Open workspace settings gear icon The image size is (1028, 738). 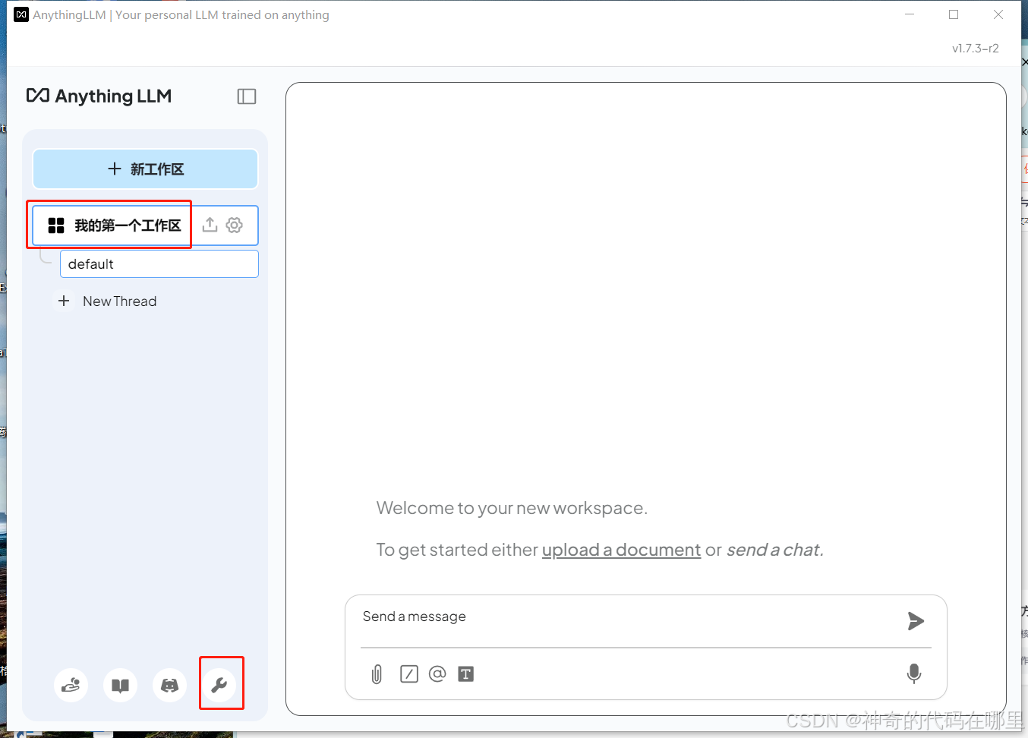click(x=235, y=225)
